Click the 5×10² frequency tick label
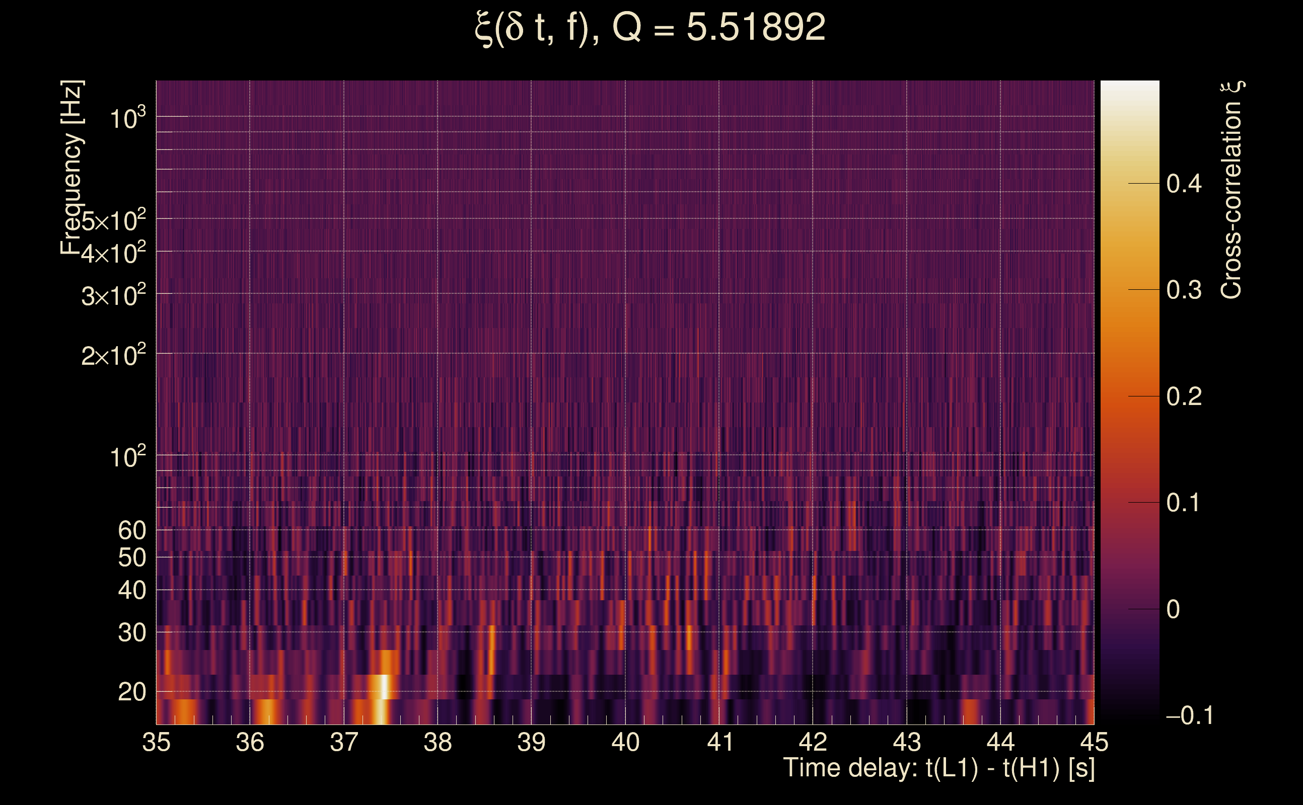1303x805 pixels. pyautogui.click(x=113, y=220)
